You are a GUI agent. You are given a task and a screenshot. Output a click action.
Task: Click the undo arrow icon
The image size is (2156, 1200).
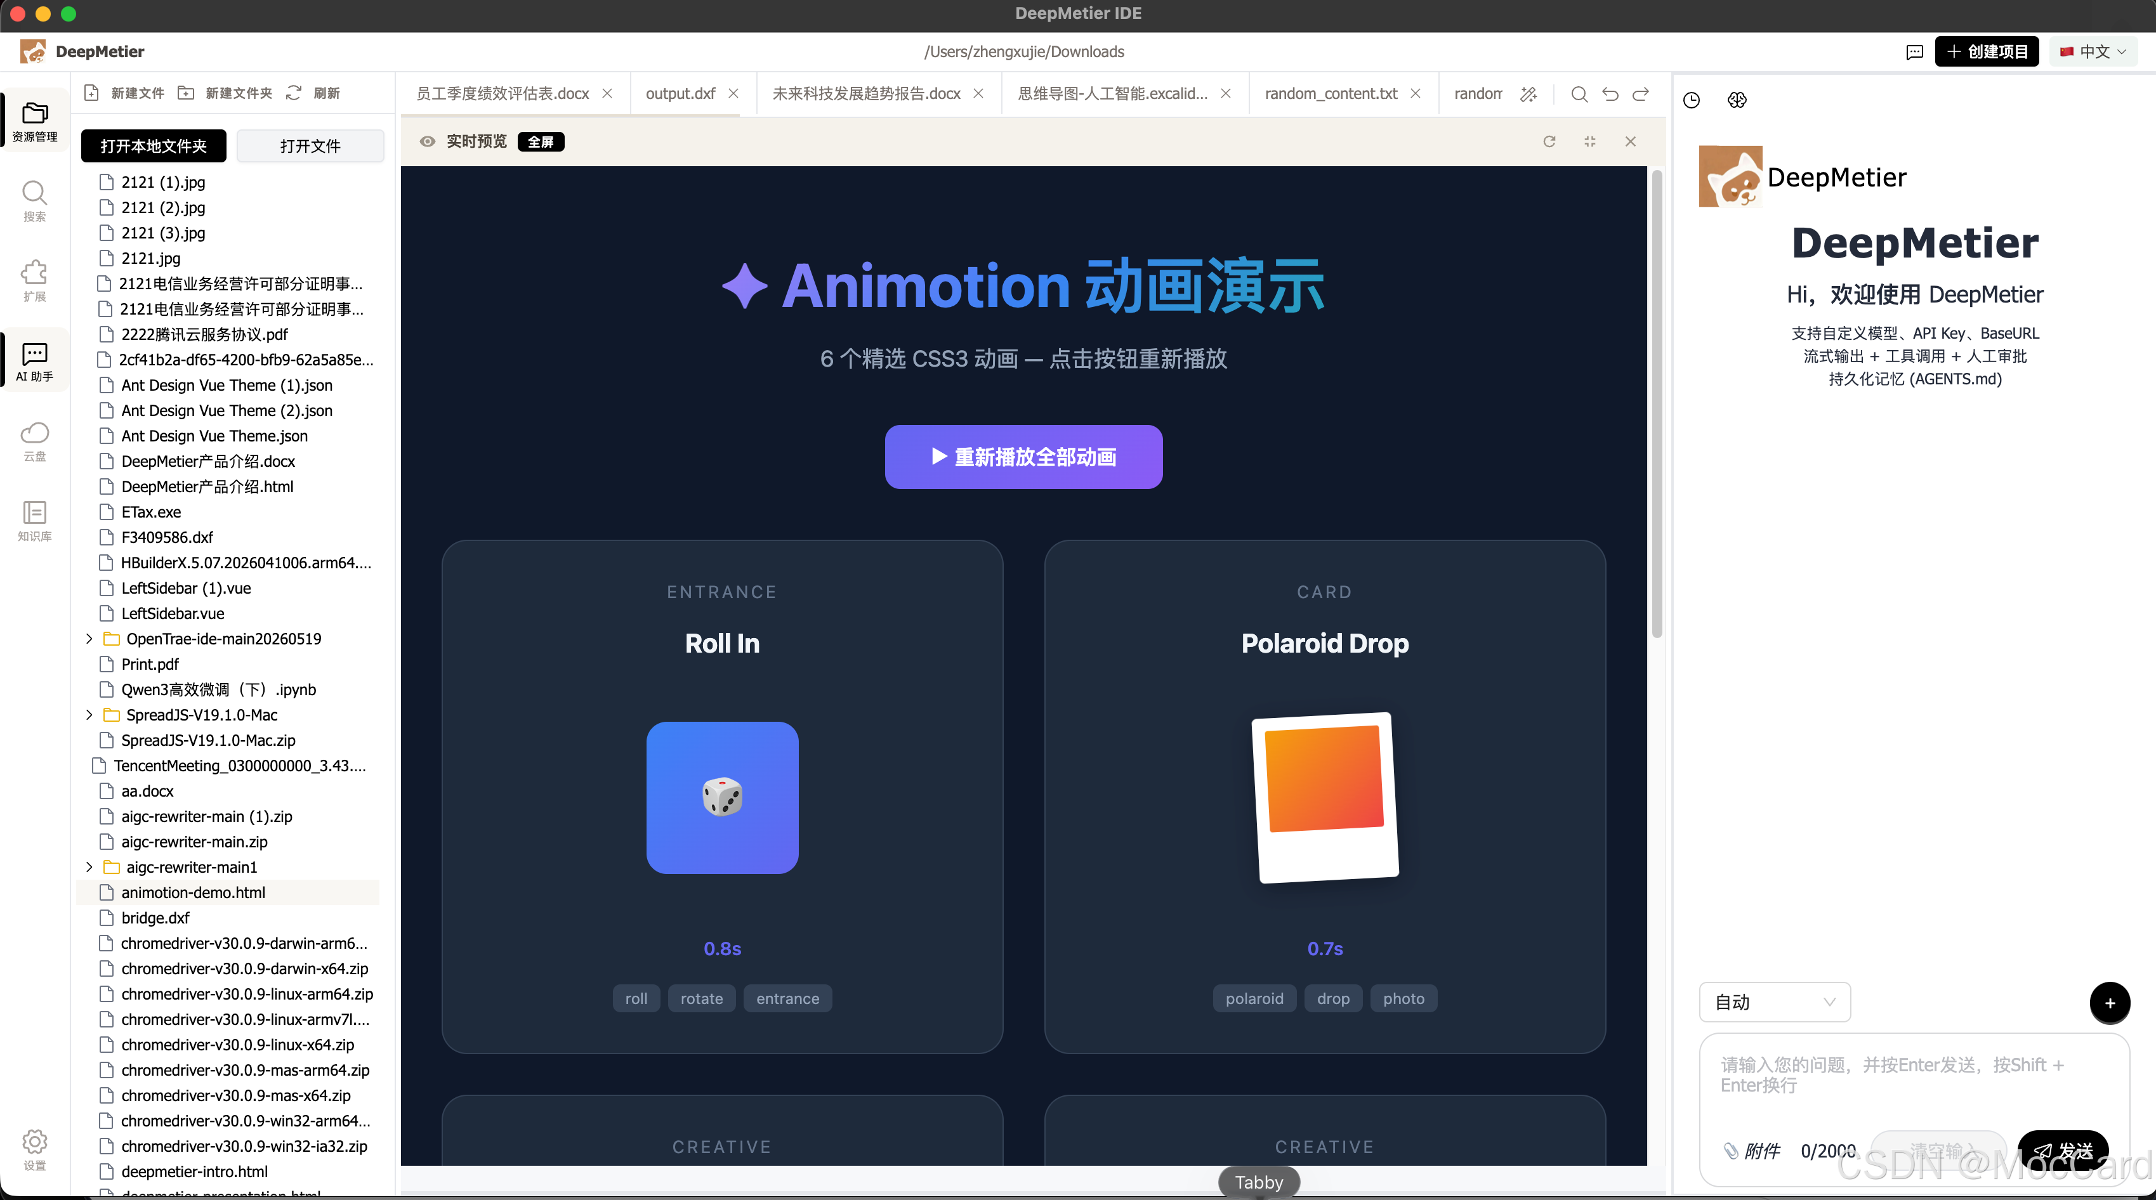[1610, 94]
